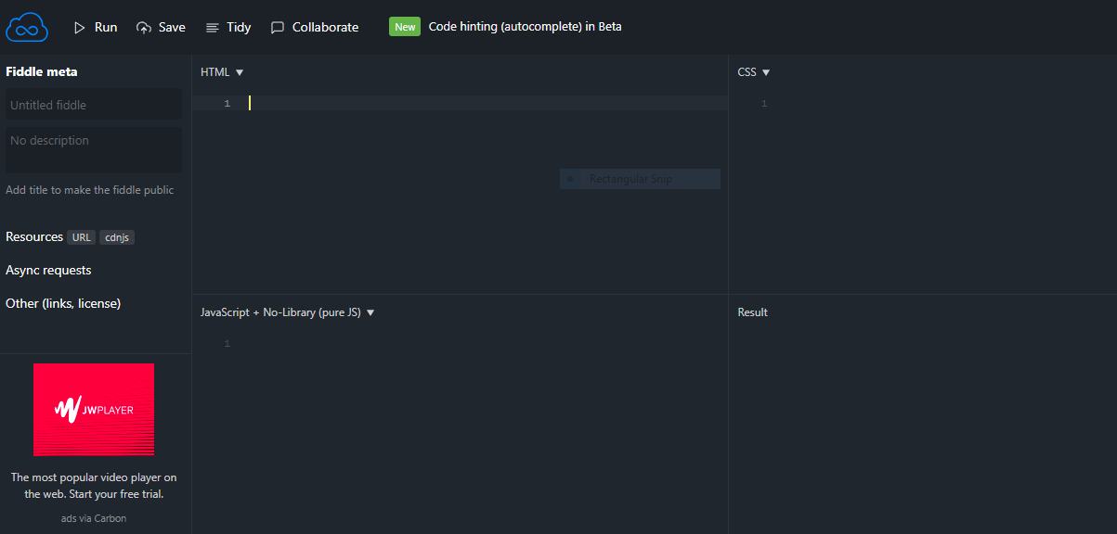Click the green New badge

[x=405, y=27]
